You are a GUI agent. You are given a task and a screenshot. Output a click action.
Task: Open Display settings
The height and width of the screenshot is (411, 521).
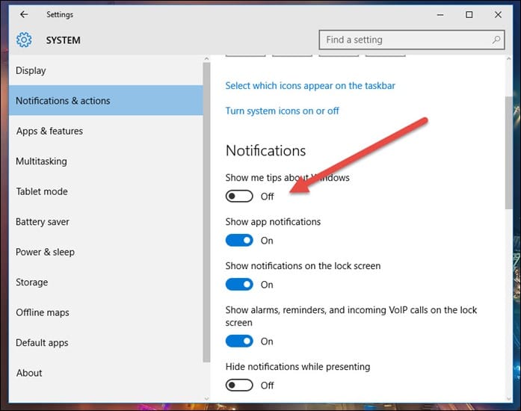106,70
